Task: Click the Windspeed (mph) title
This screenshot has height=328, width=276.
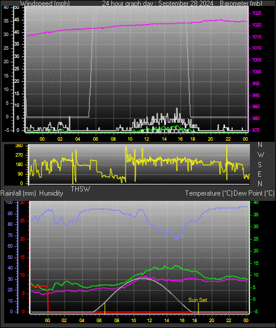Action: click(44, 4)
